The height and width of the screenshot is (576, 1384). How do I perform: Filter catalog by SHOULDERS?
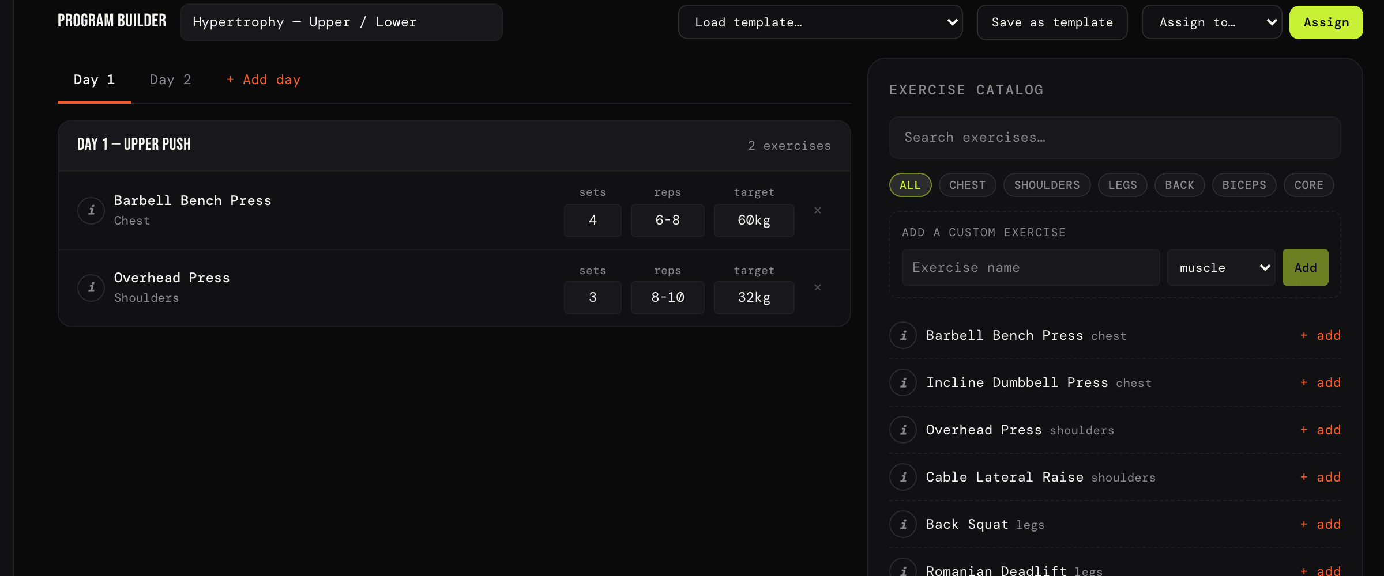point(1047,185)
